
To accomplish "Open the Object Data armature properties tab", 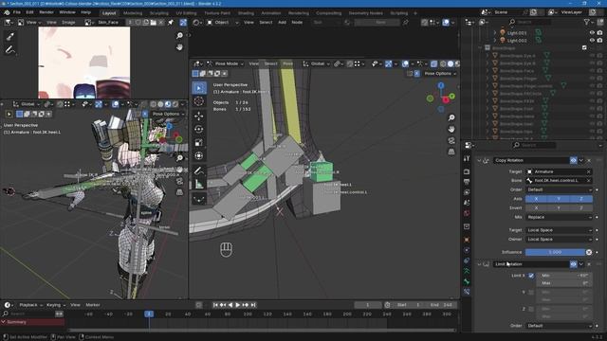I will (x=467, y=271).
